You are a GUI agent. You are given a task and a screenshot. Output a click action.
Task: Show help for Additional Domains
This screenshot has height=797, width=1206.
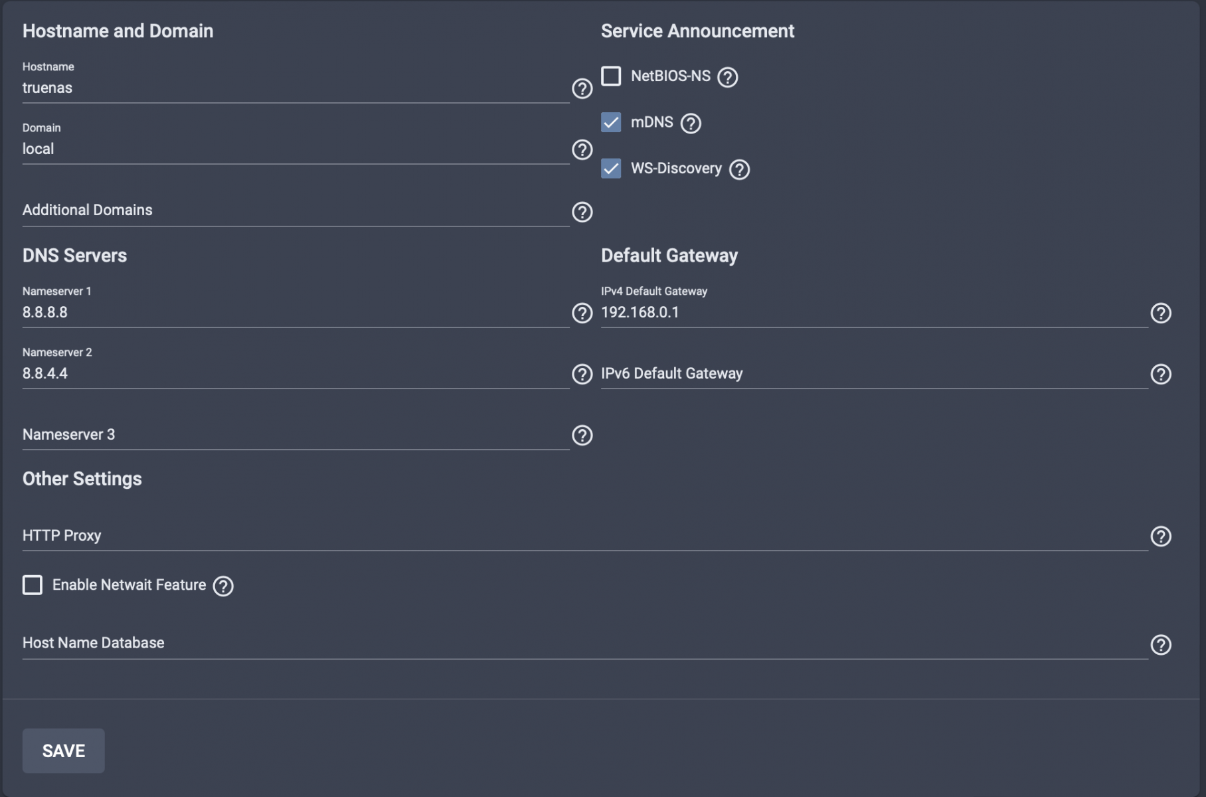(582, 212)
